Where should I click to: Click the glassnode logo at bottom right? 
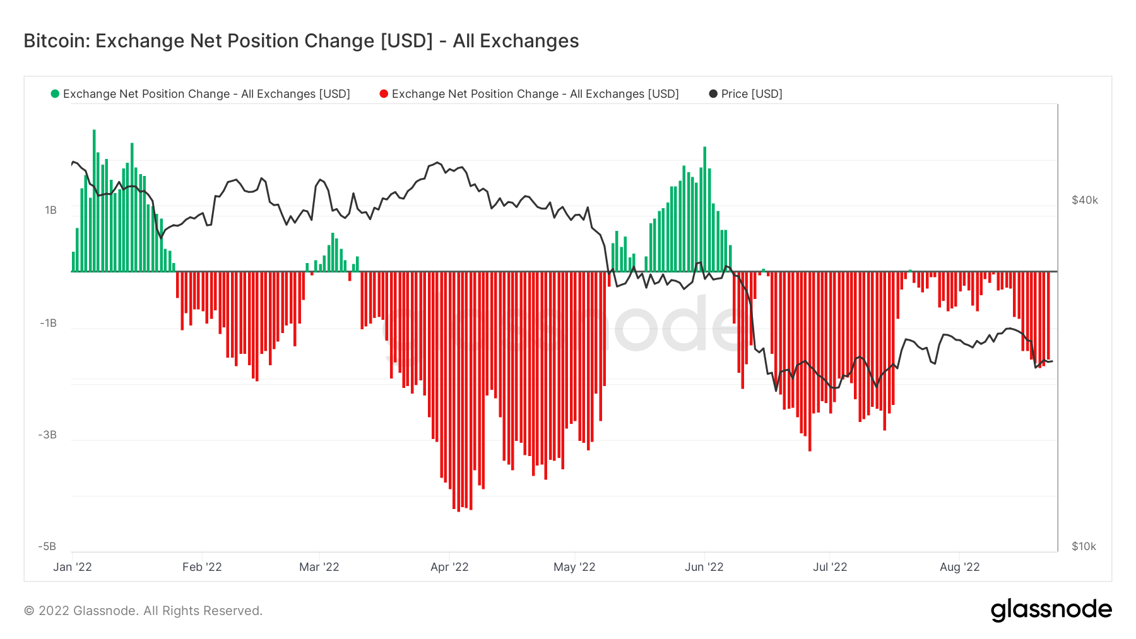coord(1051,610)
